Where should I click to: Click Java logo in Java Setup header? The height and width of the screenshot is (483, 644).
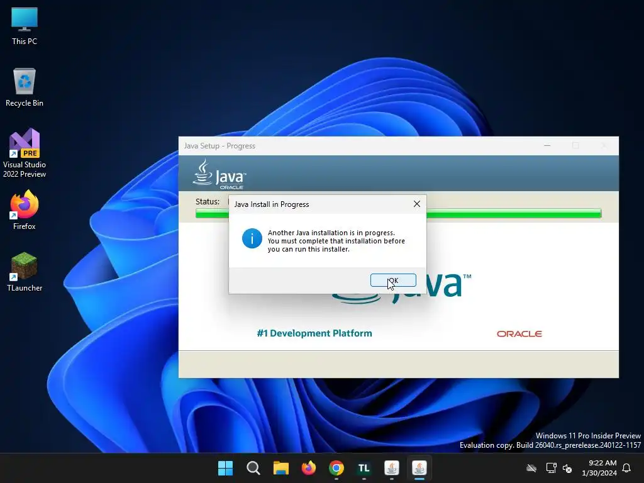tap(219, 174)
